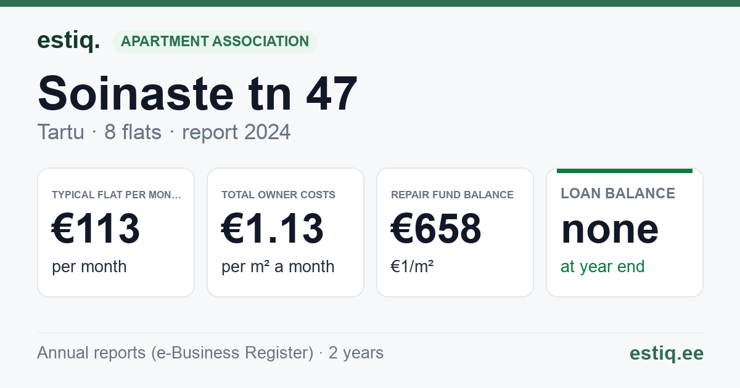Image resolution: width=740 pixels, height=388 pixels.
Task: Click the 'per month' caption under €113
Action: (x=89, y=267)
